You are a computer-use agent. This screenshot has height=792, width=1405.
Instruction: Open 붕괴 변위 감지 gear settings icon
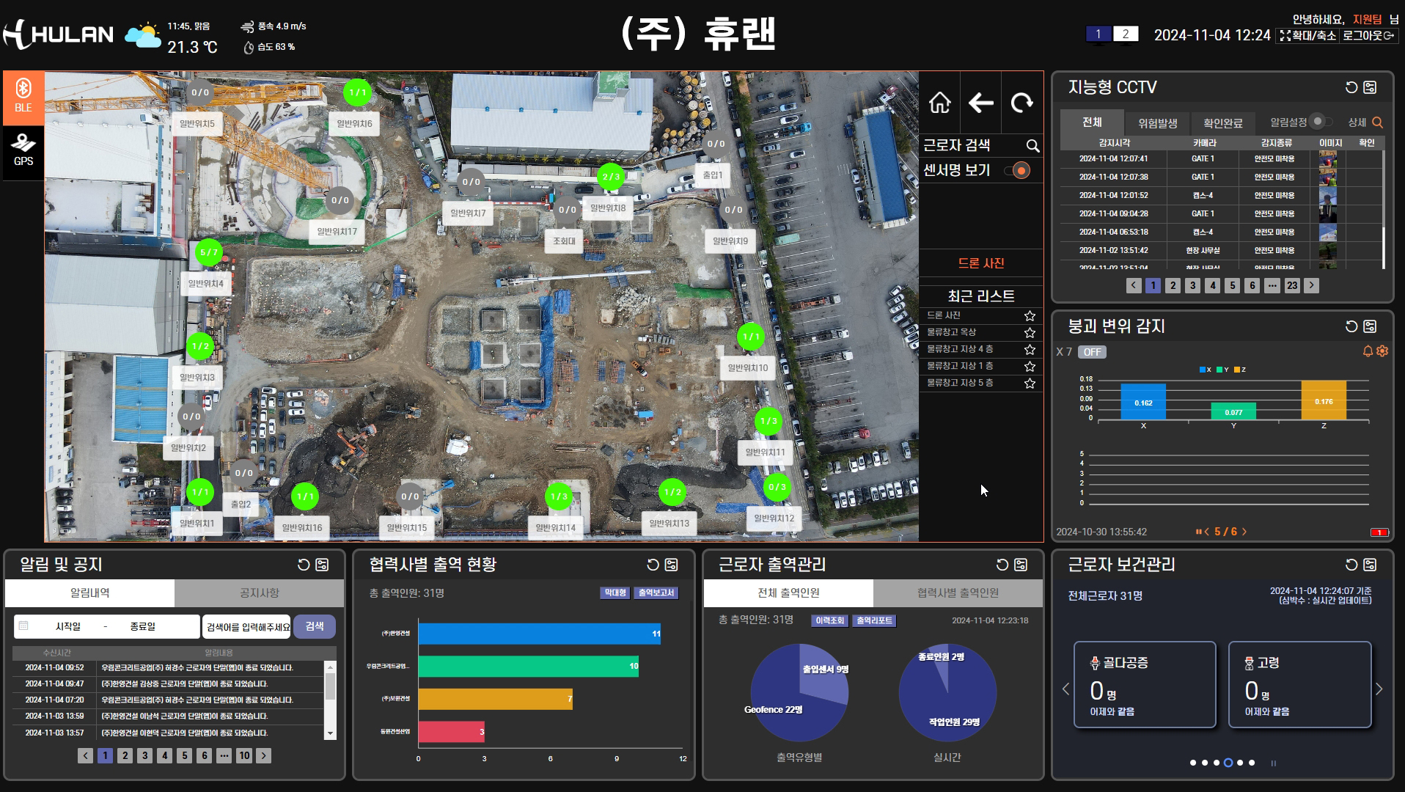click(x=1382, y=351)
